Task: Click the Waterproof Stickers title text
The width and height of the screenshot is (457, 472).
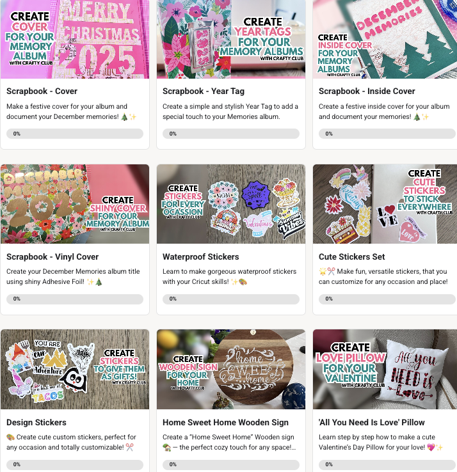Action: pyautogui.click(x=201, y=256)
